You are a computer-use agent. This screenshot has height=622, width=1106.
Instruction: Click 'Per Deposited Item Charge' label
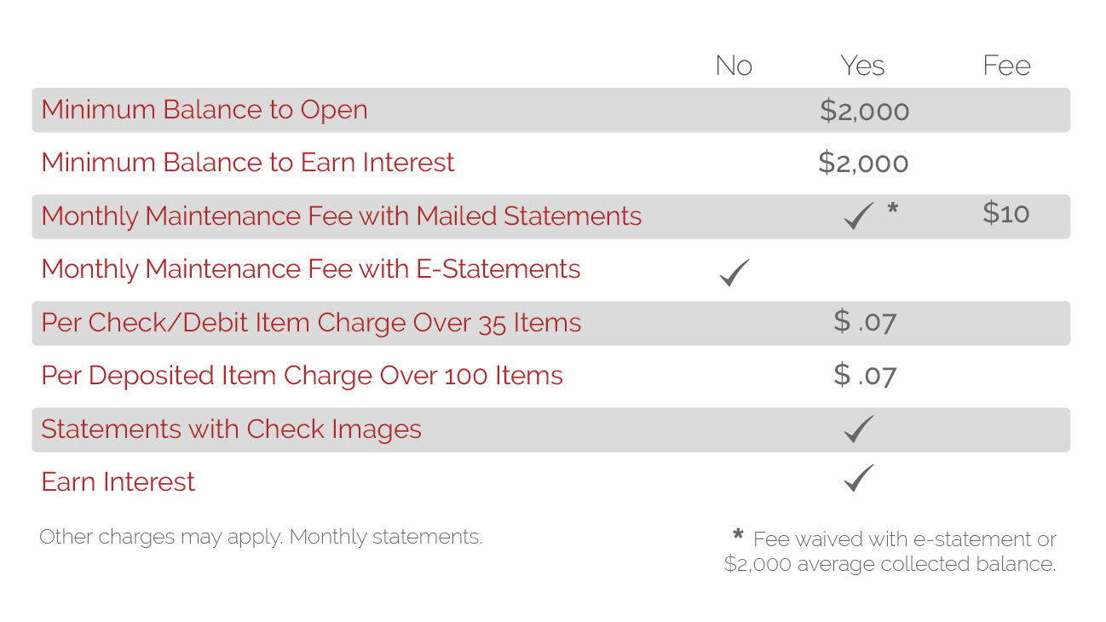[x=302, y=376]
